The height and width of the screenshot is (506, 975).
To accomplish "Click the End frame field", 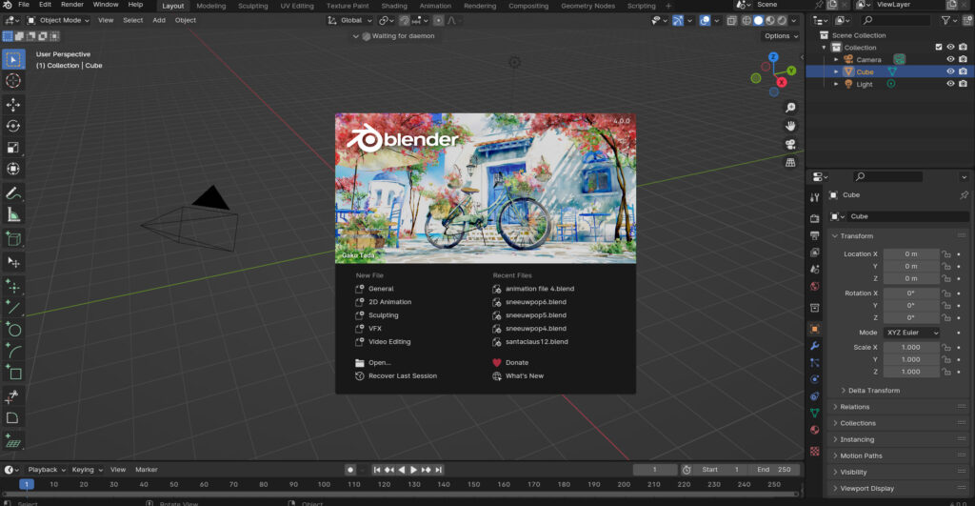I will click(x=775, y=470).
